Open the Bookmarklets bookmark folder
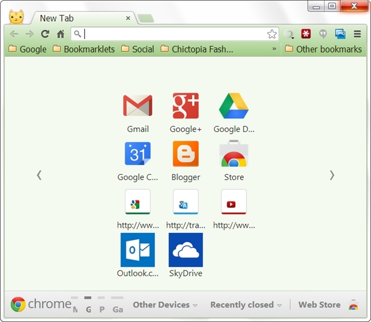Screen dimensions: 371x322 (x=83, y=49)
